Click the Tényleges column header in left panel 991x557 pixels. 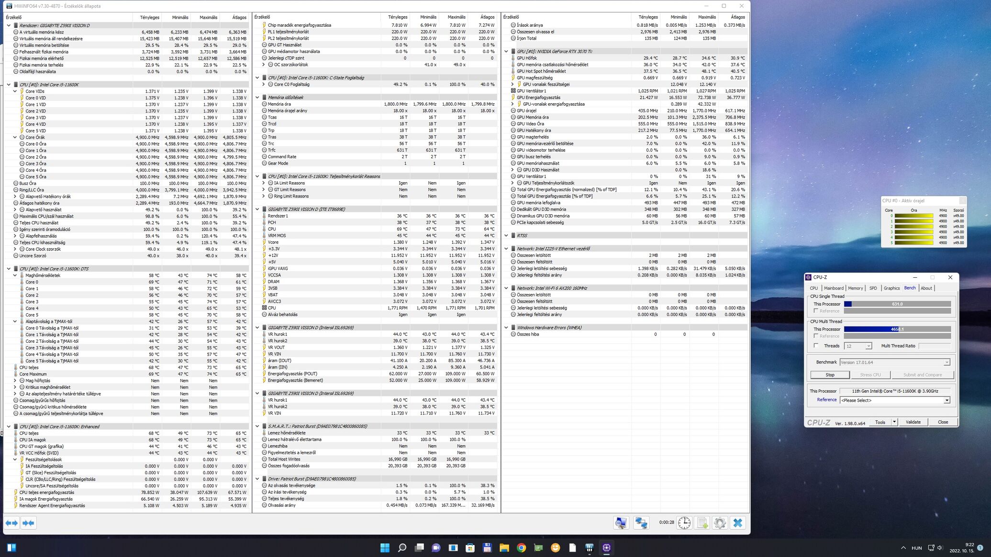[x=149, y=17]
